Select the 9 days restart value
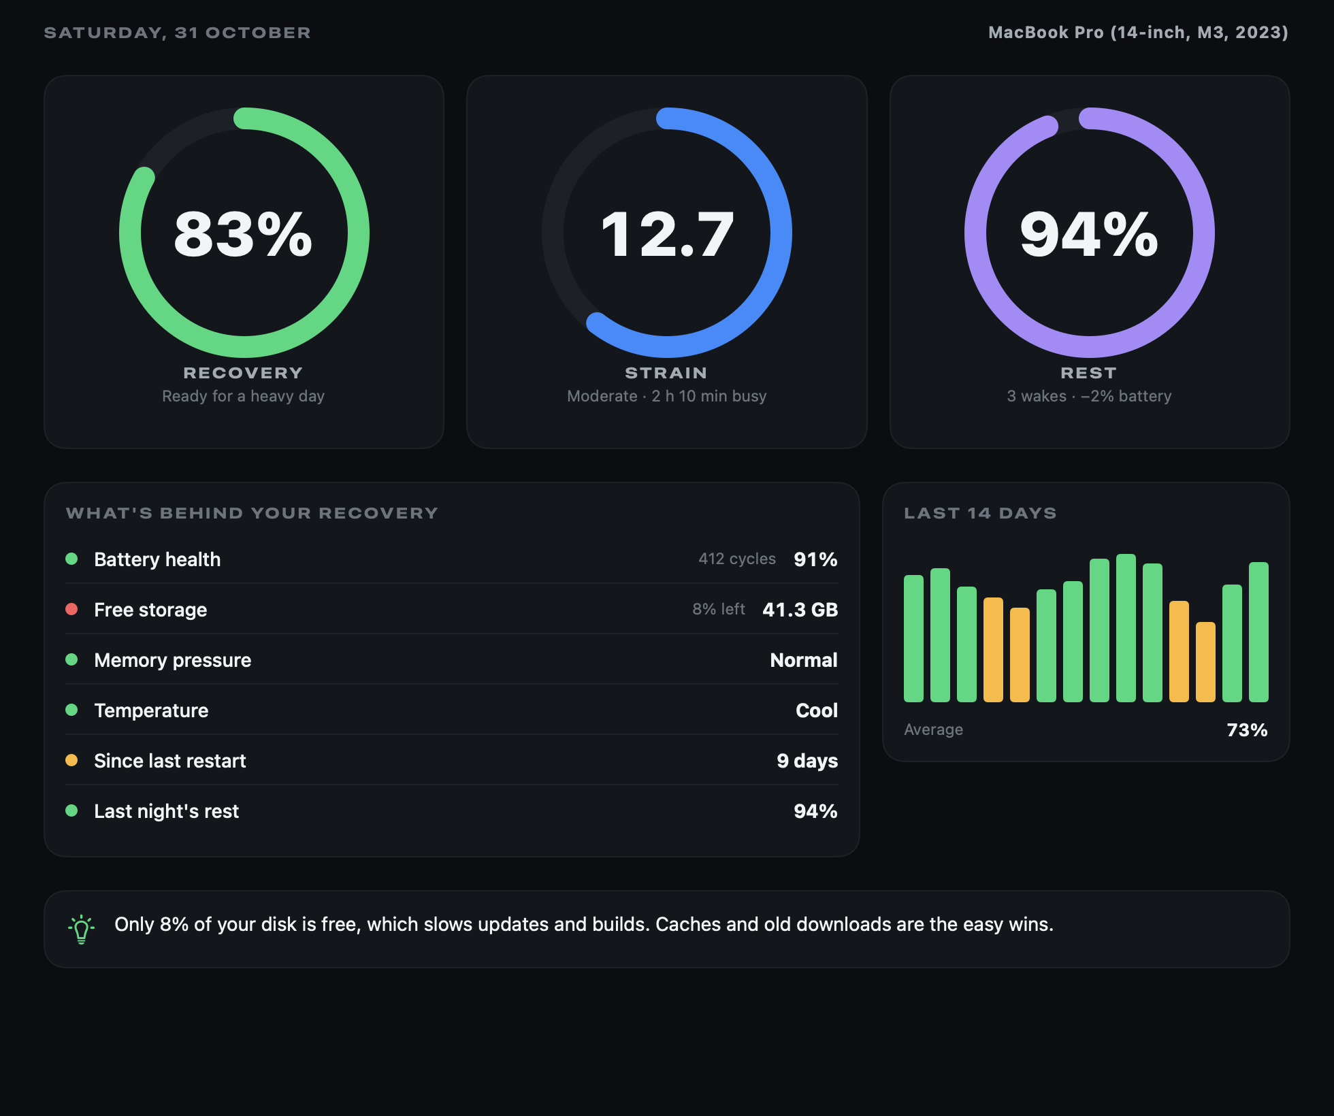This screenshot has width=1334, height=1116. (807, 761)
